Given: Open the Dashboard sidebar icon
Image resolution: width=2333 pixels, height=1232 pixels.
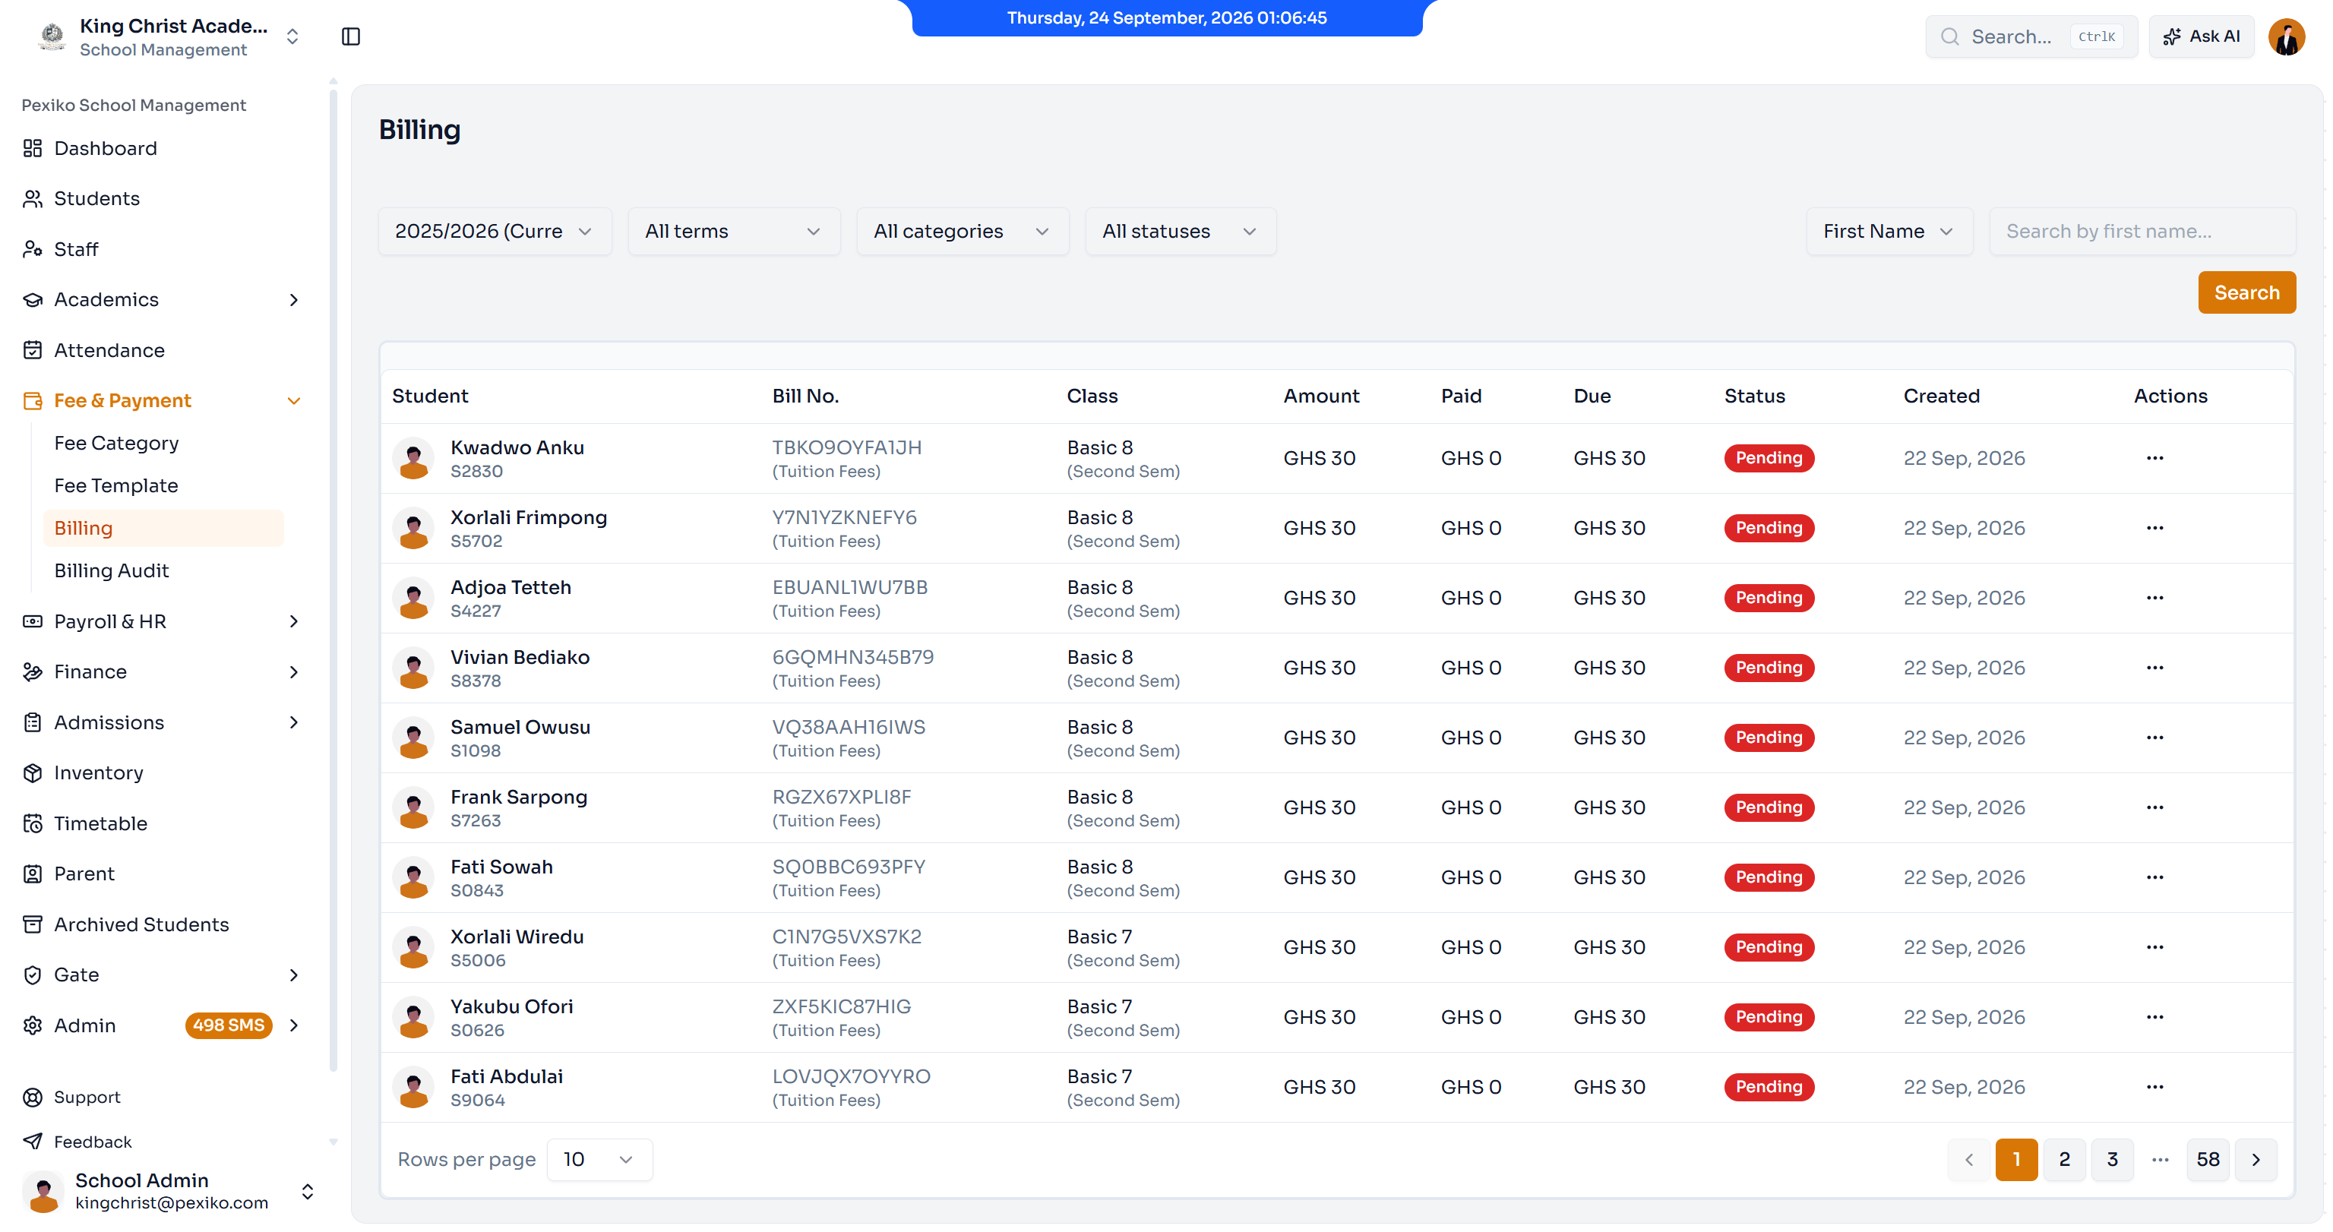Looking at the screenshot, I should coord(33,147).
